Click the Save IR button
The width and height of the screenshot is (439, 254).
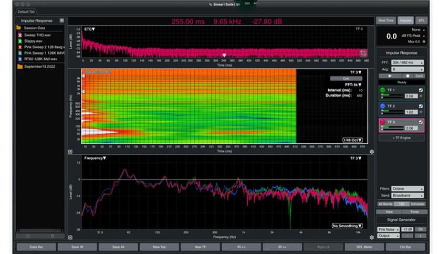point(77,247)
